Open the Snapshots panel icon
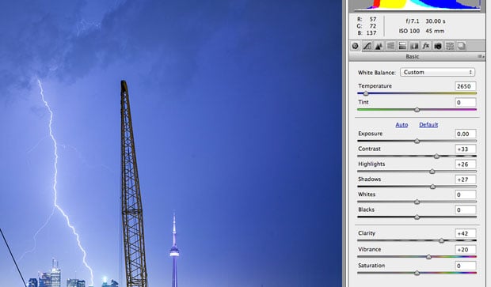The width and height of the screenshot is (491, 287). pyautogui.click(x=461, y=46)
